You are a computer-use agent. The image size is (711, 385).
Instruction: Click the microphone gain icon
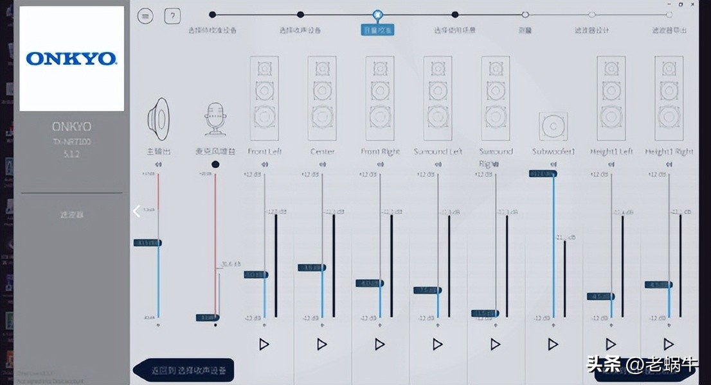[215, 117]
